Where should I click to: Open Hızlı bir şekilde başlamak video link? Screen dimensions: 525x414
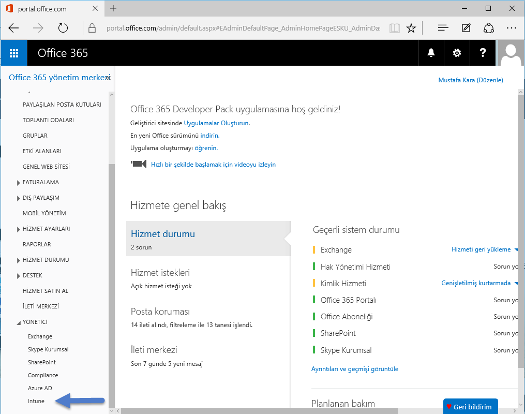pos(213,165)
